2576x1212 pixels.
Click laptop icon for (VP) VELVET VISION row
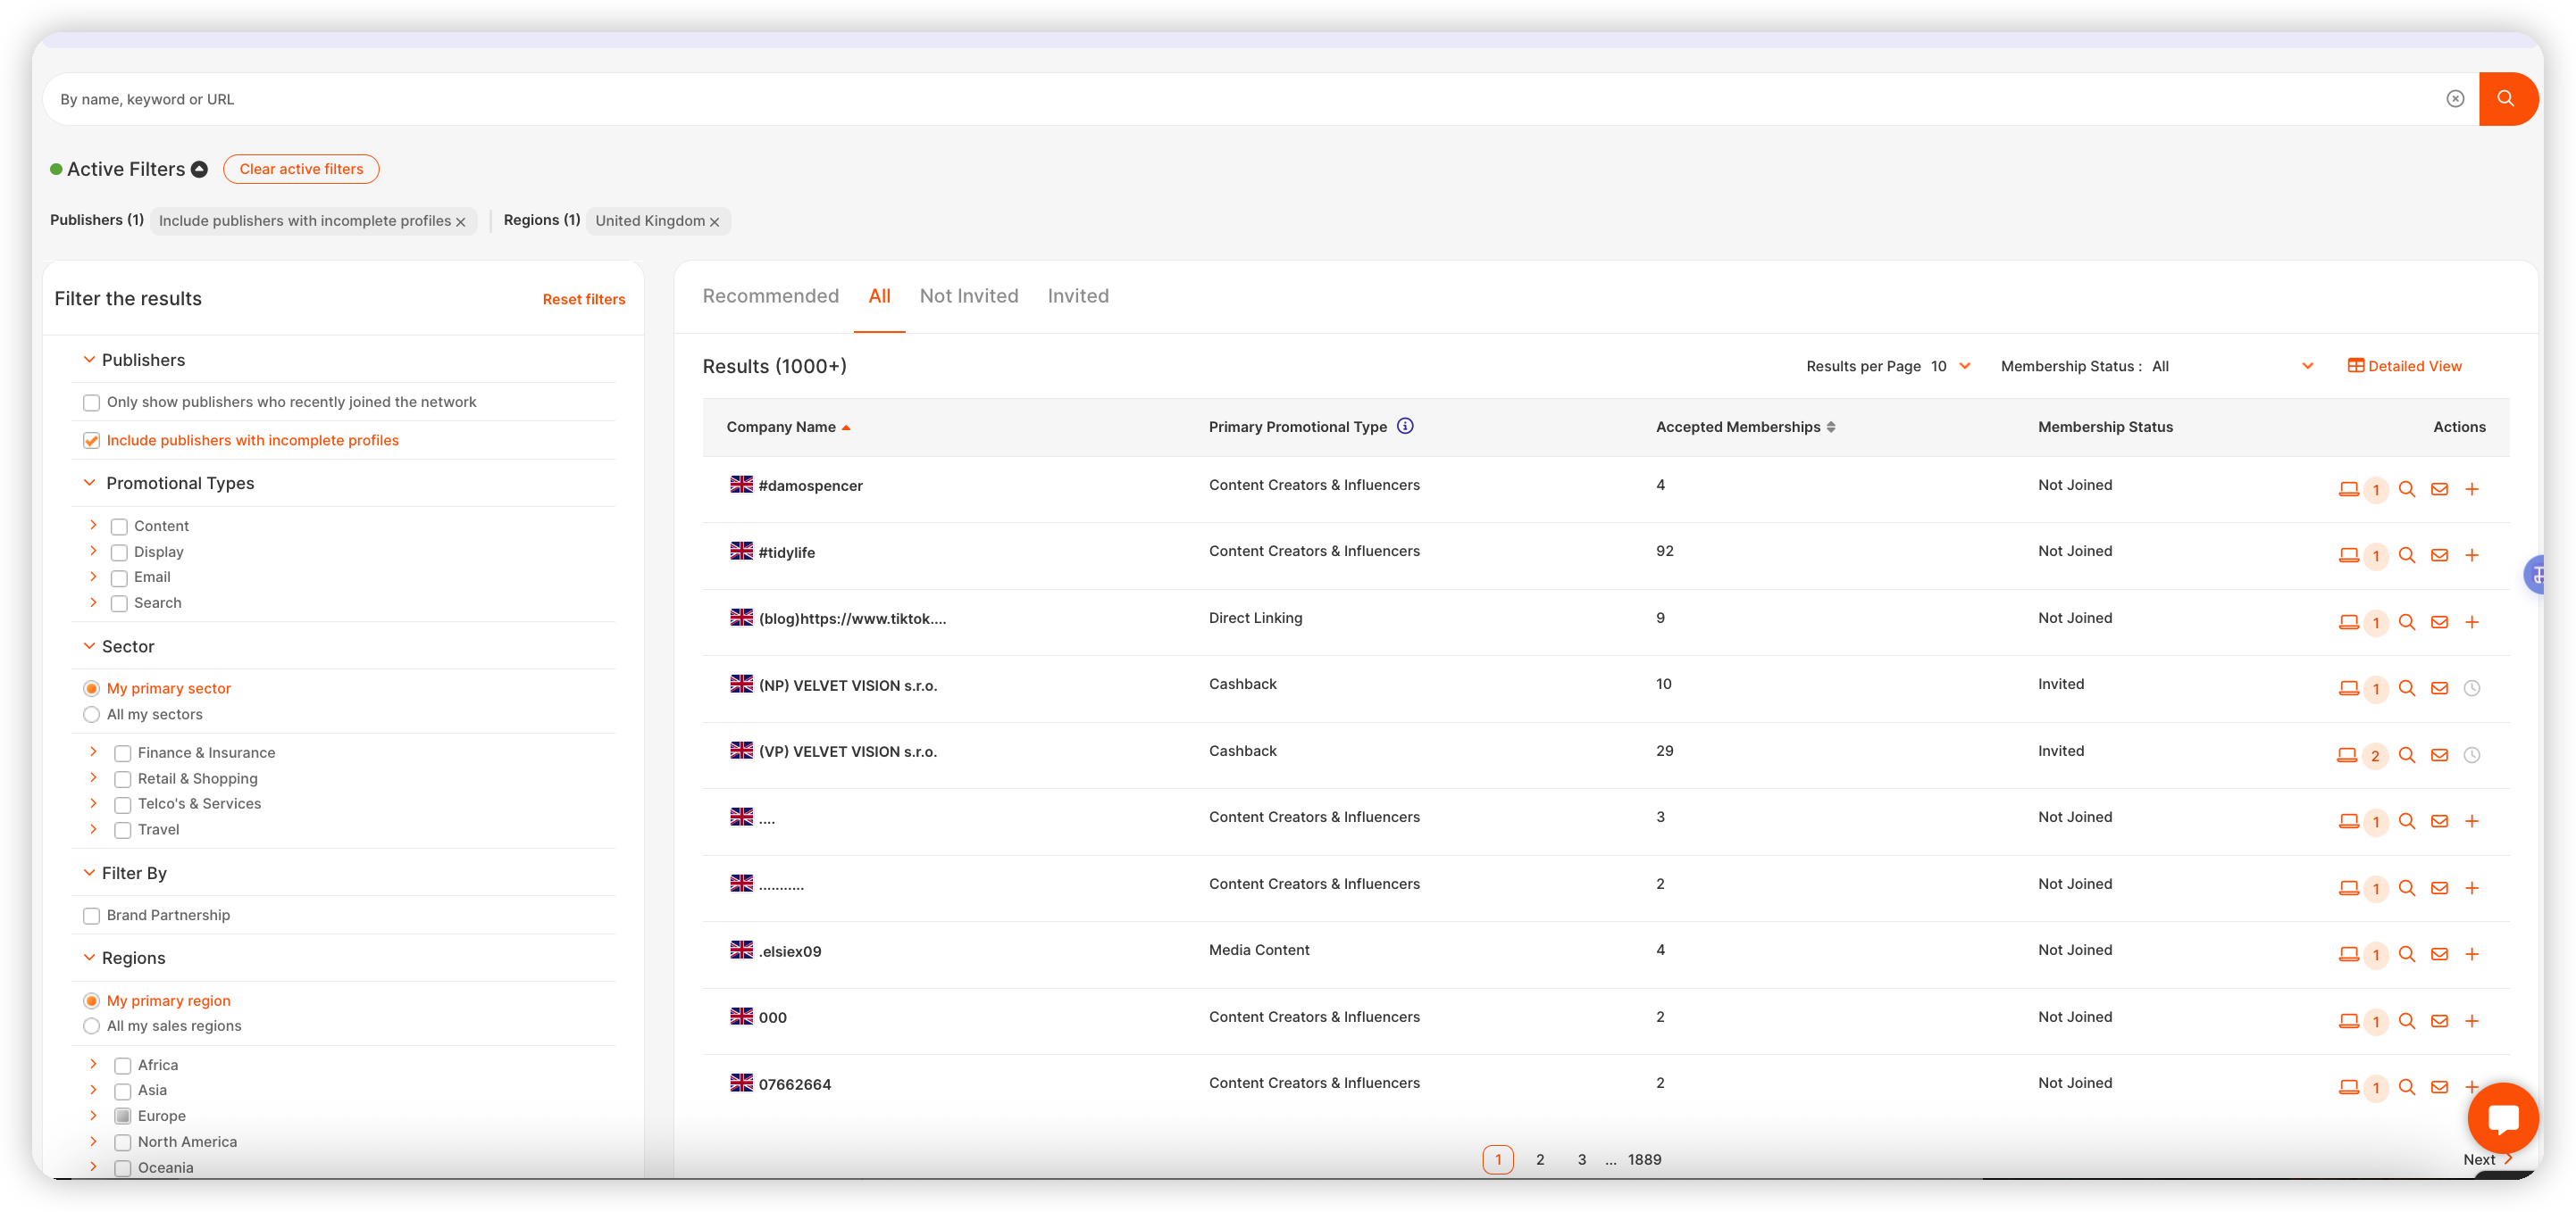tap(2346, 755)
